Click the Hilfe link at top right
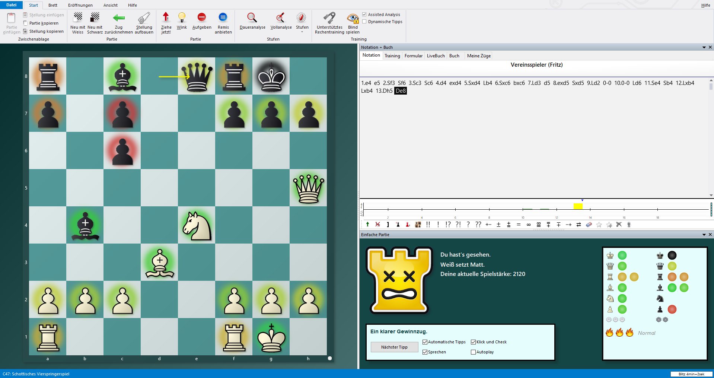The height and width of the screenshot is (378, 714). [x=705, y=5]
